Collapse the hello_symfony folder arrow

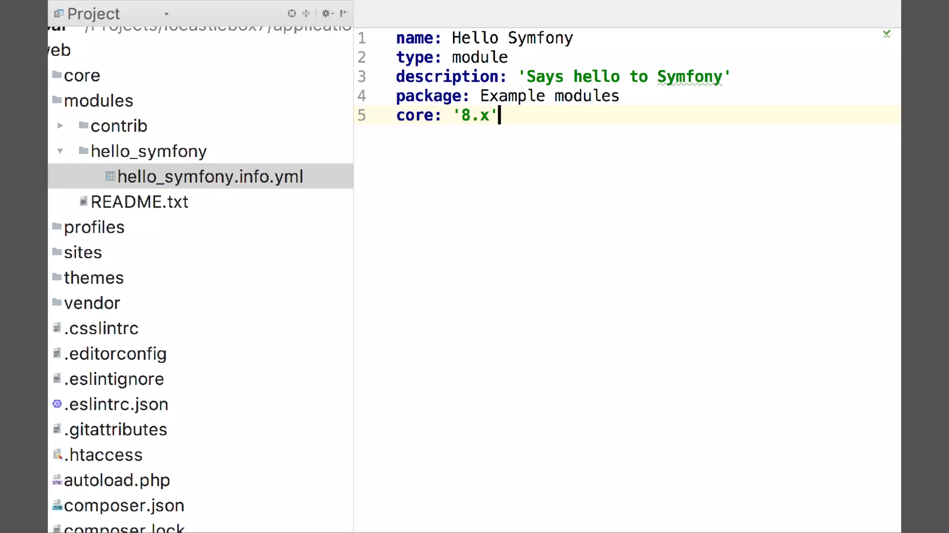pos(60,151)
